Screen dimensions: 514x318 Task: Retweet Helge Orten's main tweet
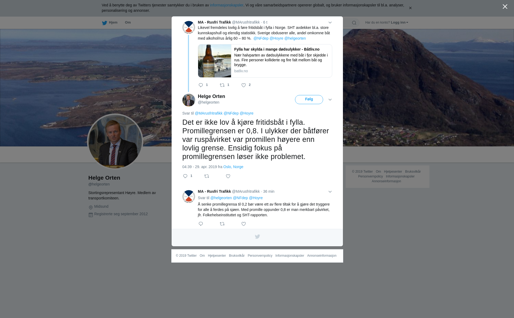tap(207, 176)
